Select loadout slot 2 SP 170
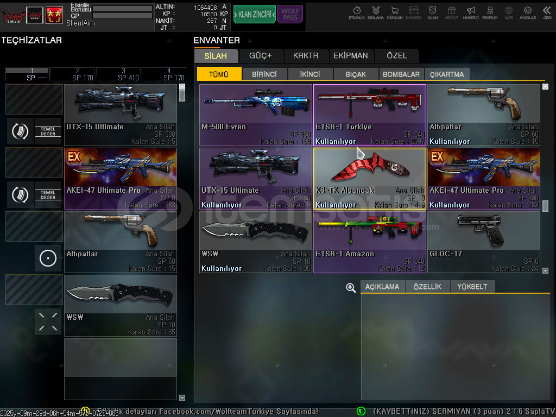Screen dimensions: 556x417 pos(73,74)
